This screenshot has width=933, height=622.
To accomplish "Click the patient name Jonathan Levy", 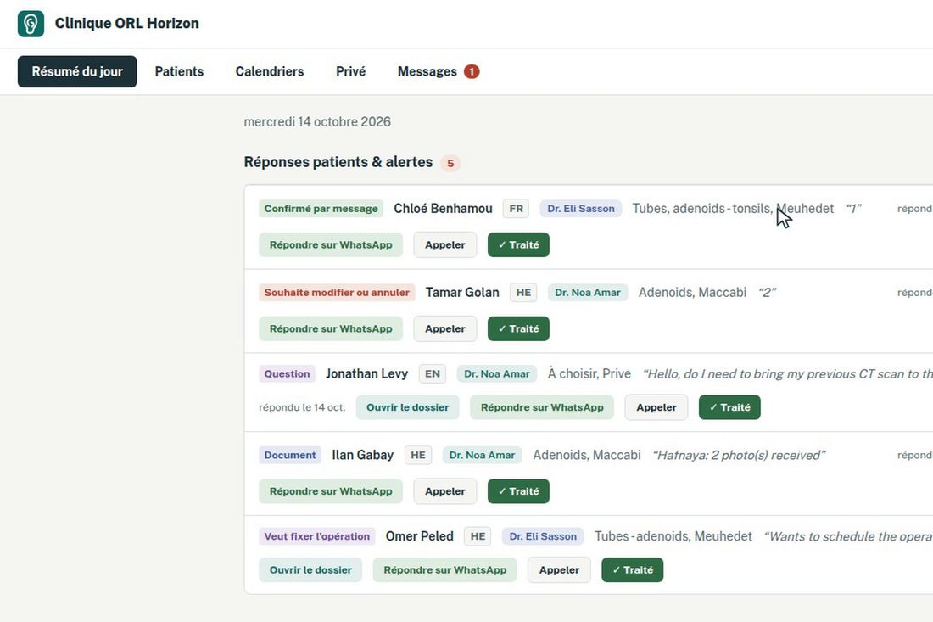I will tap(366, 374).
